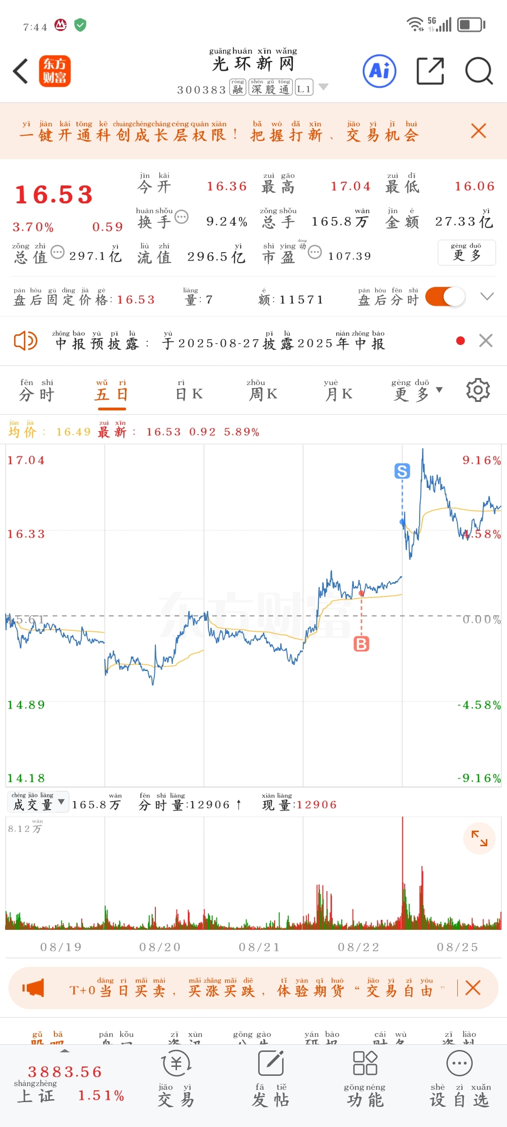Screen dimensions: 507x1127
Task: Open chart settings gear icon
Action: (x=478, y=390)
